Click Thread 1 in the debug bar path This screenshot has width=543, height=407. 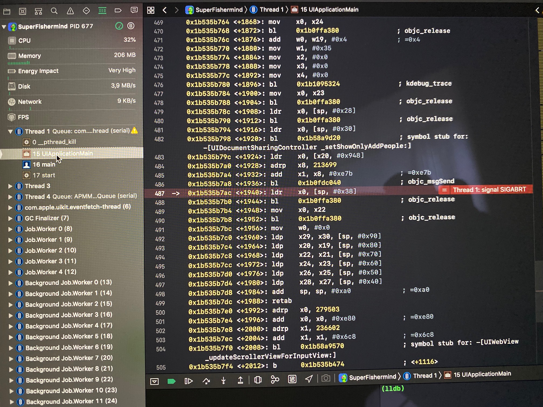420,376
